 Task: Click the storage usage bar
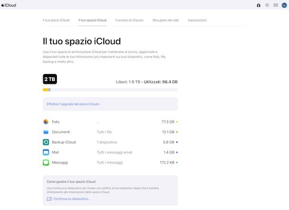coord(110,90)
